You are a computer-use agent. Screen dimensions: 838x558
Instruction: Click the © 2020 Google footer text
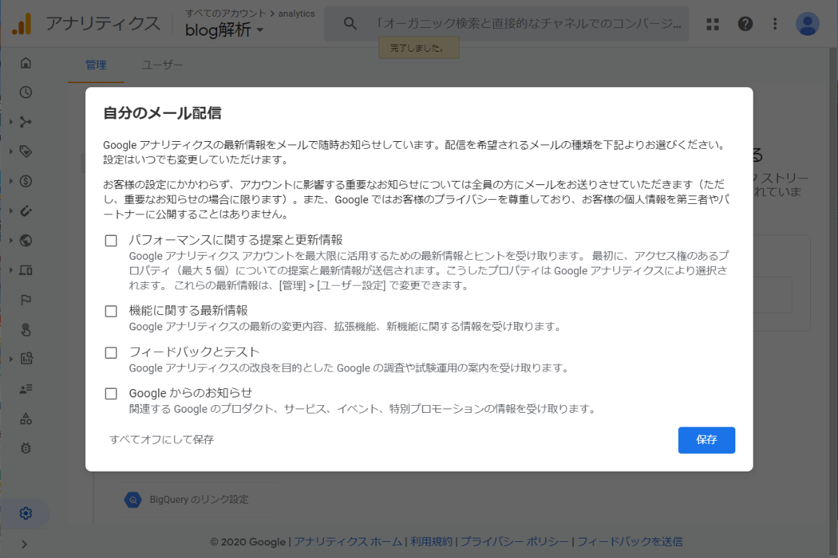pyautogui.click(x=248, y=541)
